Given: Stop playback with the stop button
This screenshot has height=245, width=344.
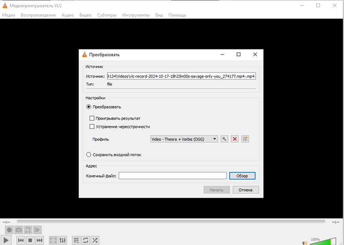Looking at the screenshot, I should pyautogui.click(x=30, y=240).
